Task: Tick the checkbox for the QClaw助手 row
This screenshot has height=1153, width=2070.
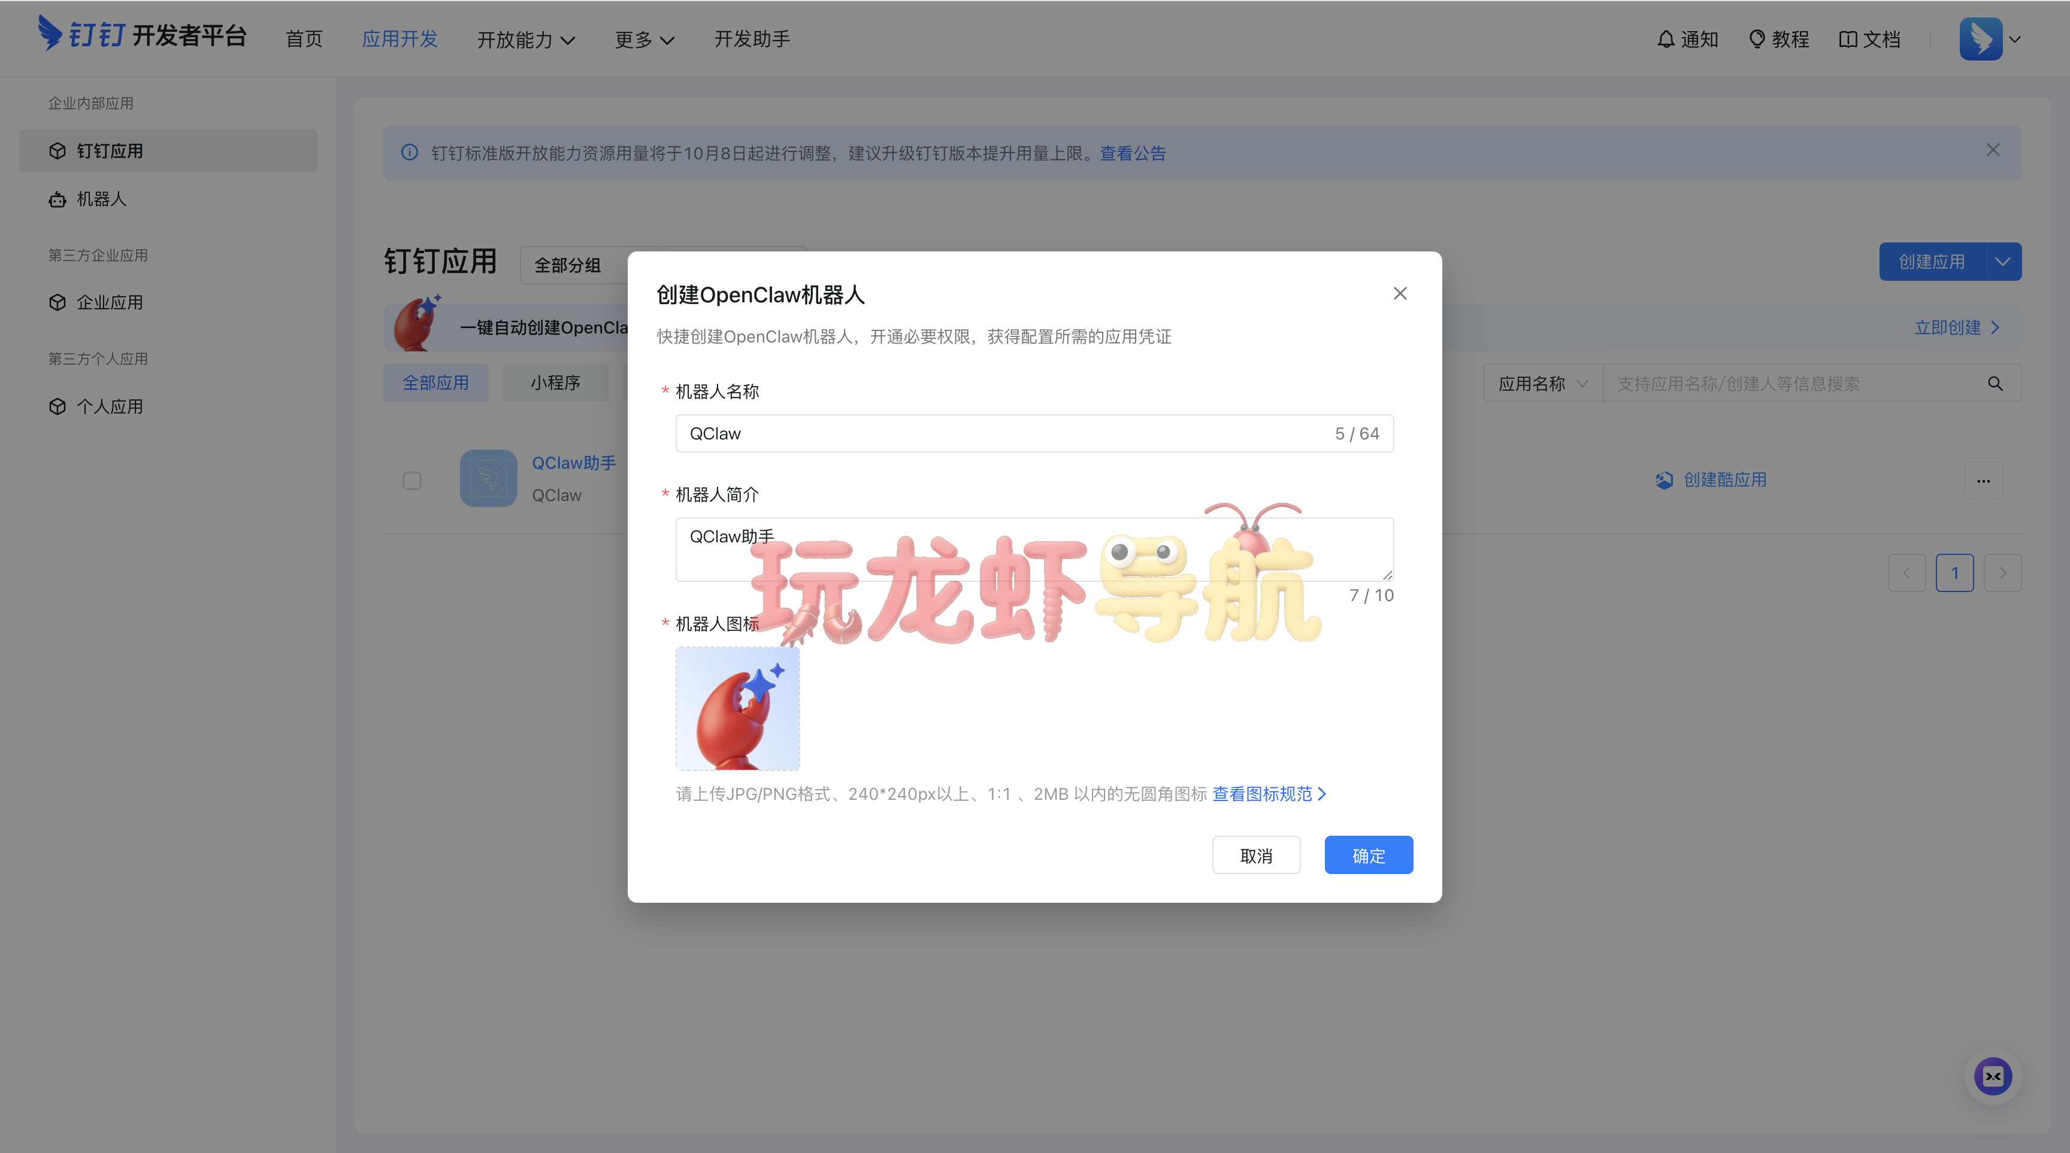Action: 412,481
